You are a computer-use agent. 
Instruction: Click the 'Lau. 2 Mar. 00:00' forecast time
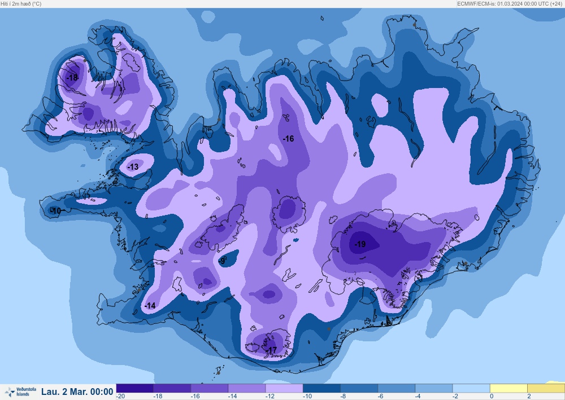[x=77, y=392]
